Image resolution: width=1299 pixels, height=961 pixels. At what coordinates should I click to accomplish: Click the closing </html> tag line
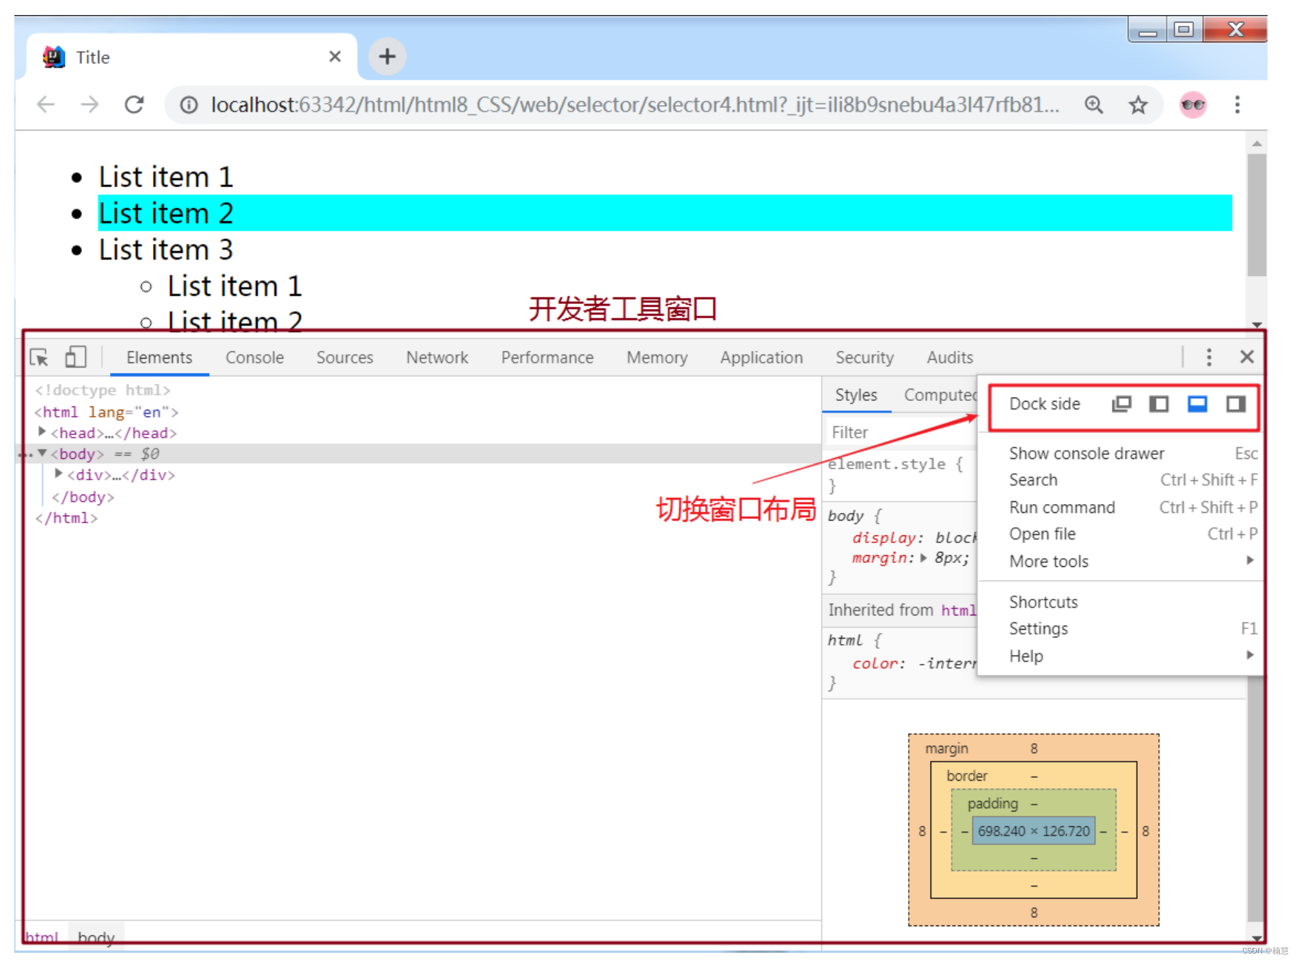point(66,518)
